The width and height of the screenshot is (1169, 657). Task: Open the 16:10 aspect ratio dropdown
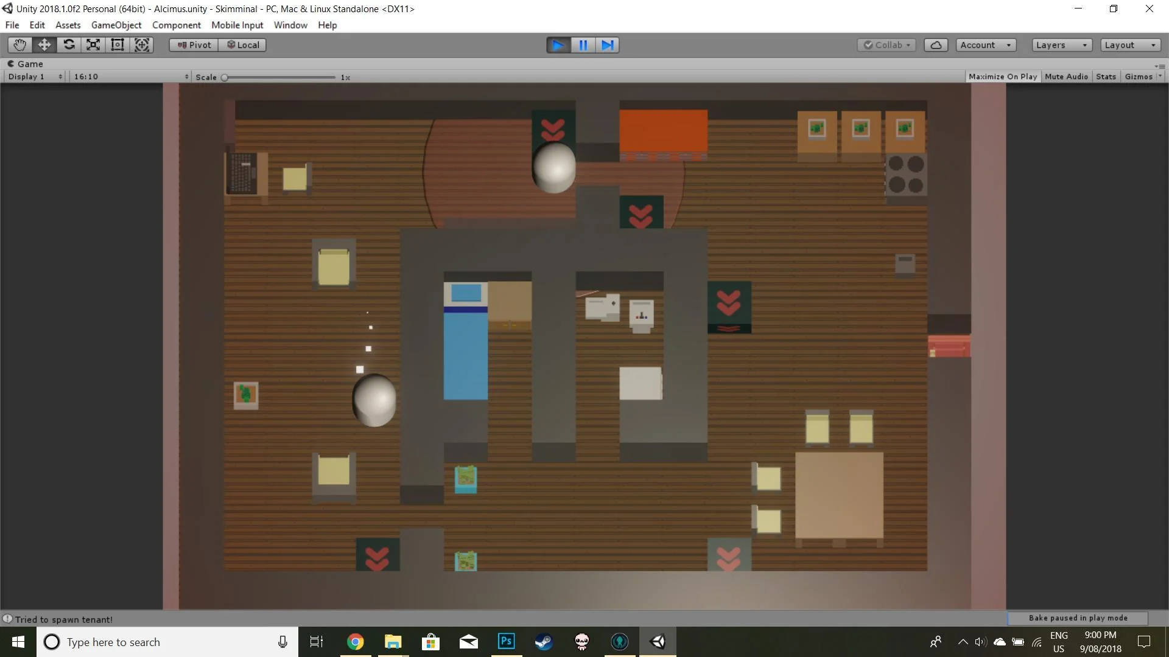[x=130, y=77]
